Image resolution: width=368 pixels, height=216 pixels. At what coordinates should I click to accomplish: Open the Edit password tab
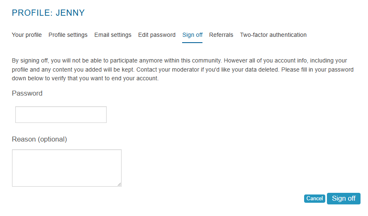pyautogui.click(x=157, y=35)
